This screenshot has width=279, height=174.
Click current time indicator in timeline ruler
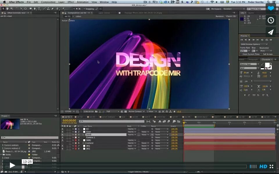click(184, 122)
